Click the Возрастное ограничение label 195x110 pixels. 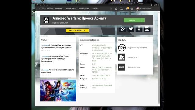(137, 48)
